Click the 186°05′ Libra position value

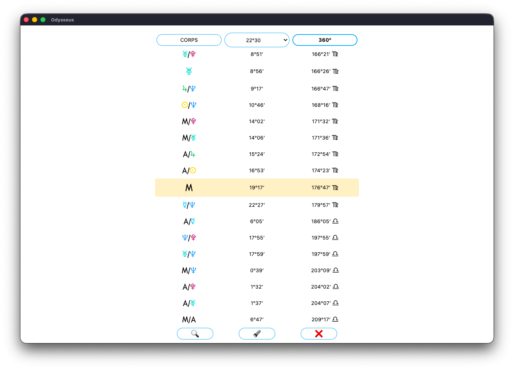click(x=325, y=221)
